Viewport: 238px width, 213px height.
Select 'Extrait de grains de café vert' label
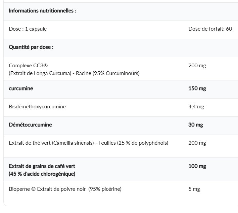click(x=42, y=166)
